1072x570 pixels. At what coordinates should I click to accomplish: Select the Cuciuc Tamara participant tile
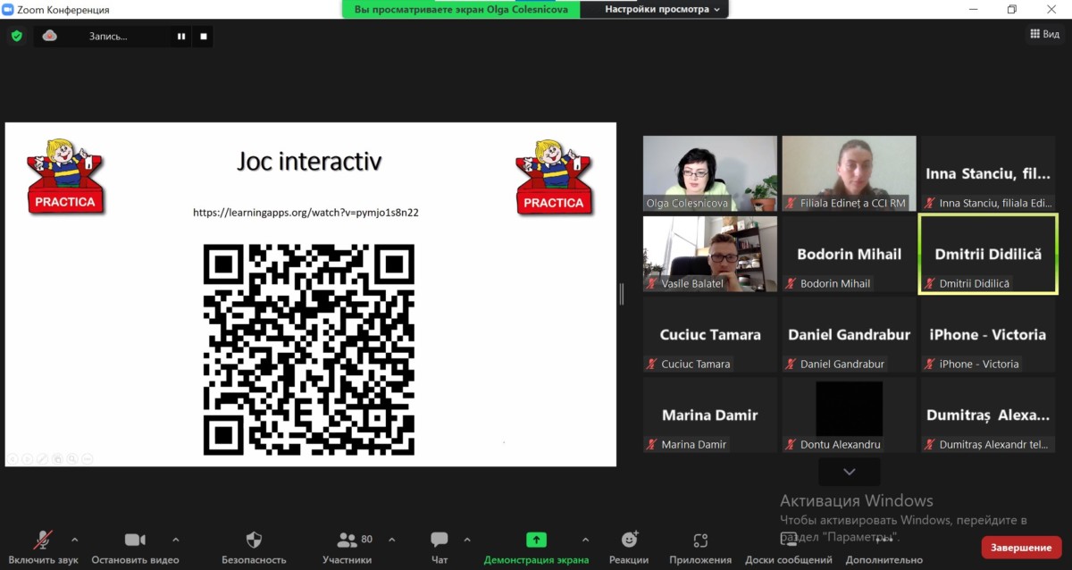point(710,334)
